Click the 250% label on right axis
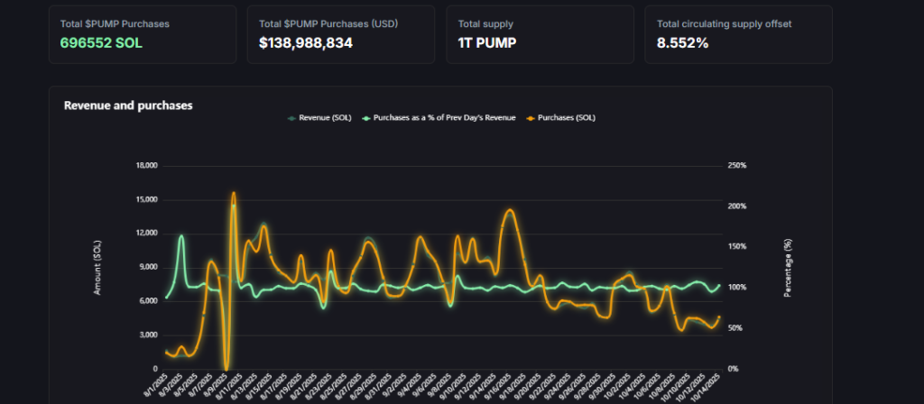924x404 pixels. (x=737, y=166)
